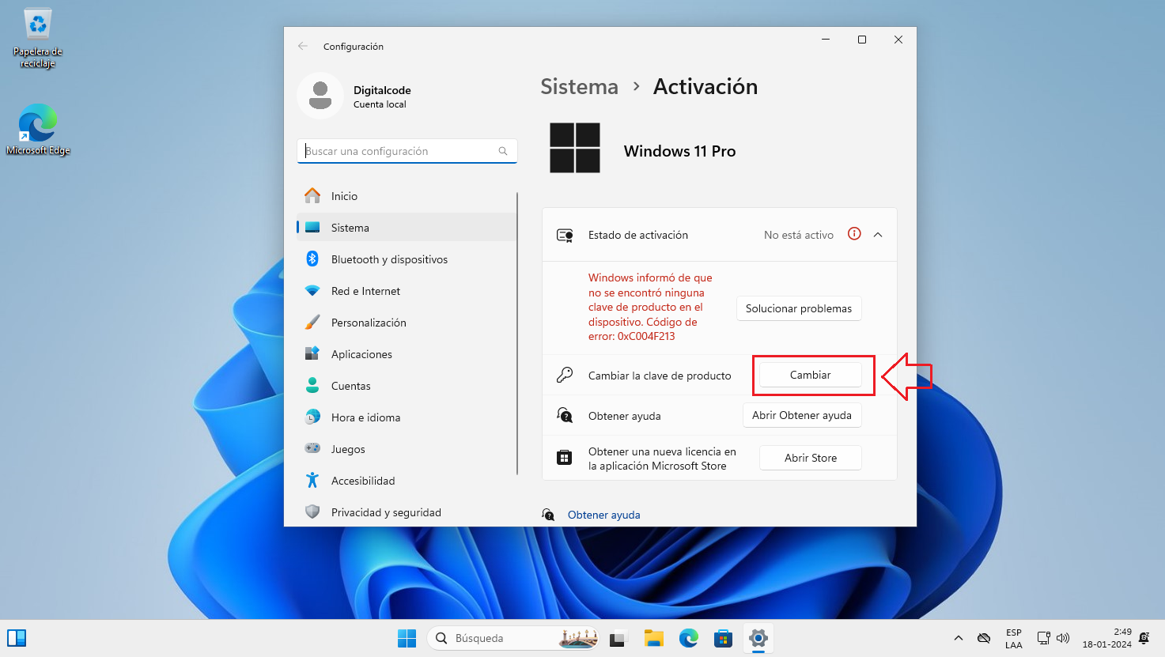
Task: Click the Sistema breadcrumb link
Action: pos(579,86)
